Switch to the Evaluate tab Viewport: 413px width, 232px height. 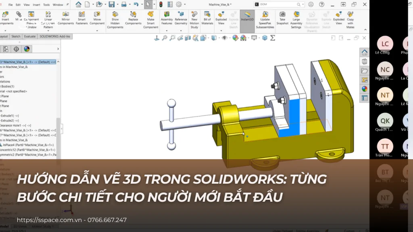[30, 37]
